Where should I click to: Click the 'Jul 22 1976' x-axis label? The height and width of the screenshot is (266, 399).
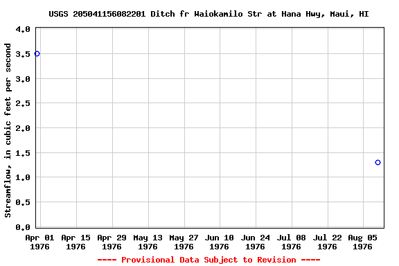tap(327, 242)
